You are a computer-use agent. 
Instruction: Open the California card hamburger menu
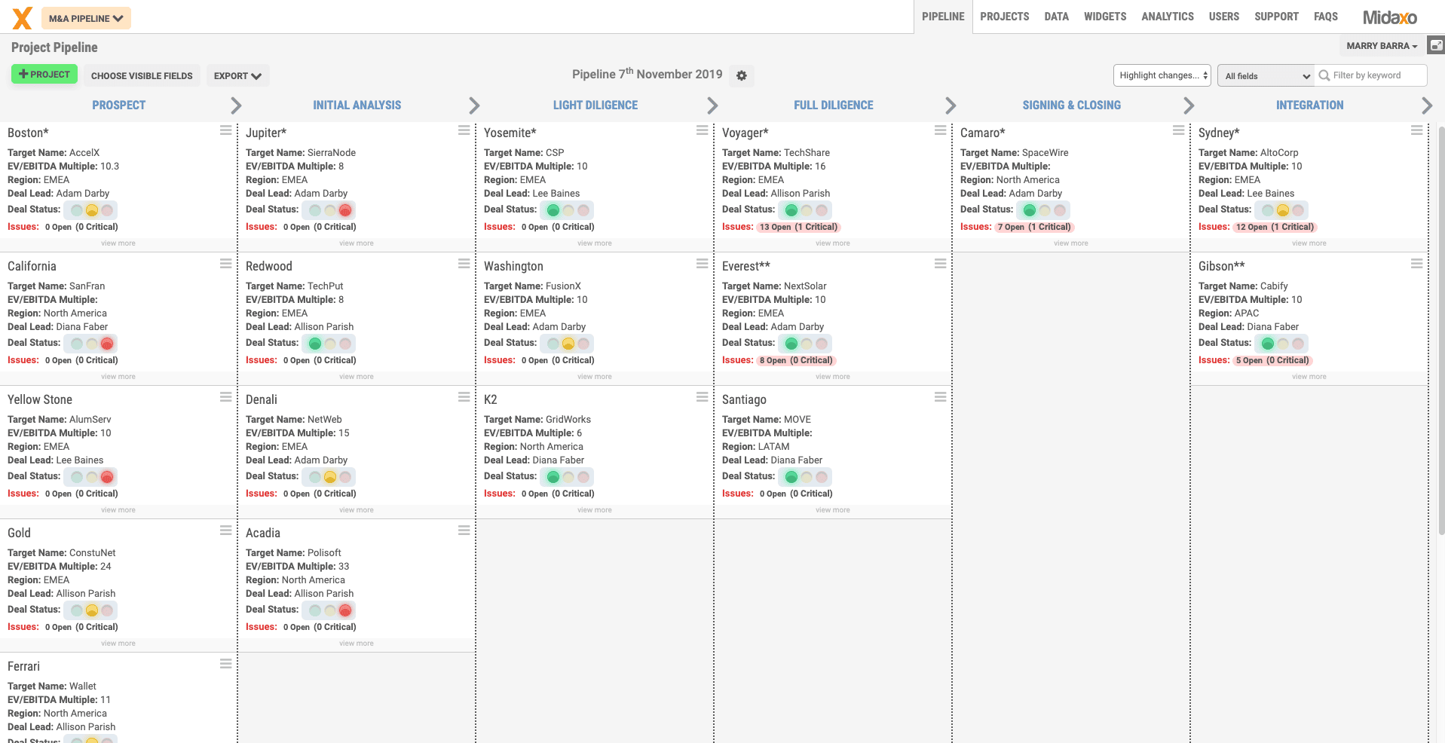(225, 264)
